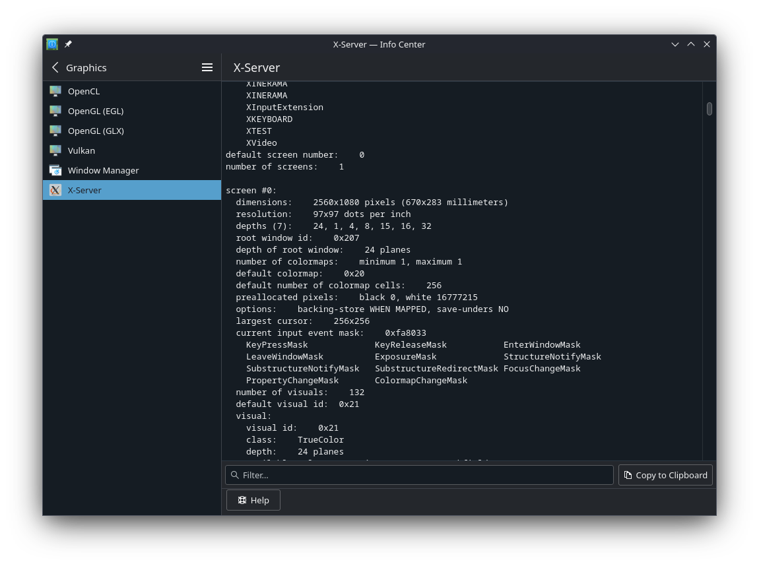Screen dimensions: 759x566
Task: Click the depths (7) line
Action: 333,226
